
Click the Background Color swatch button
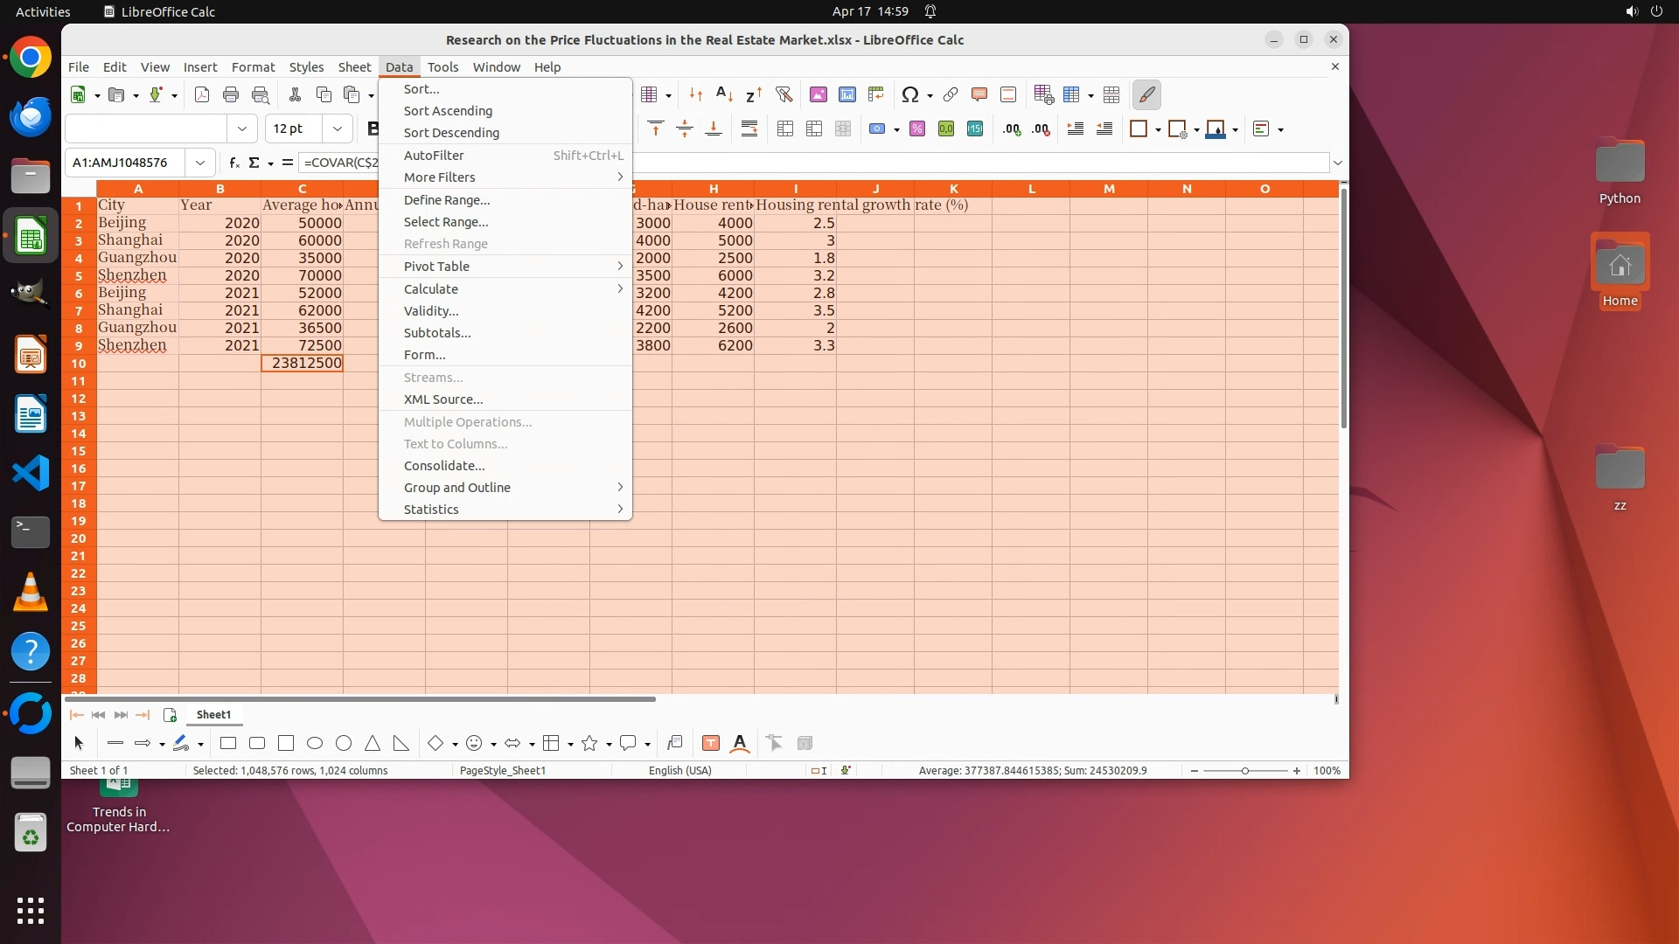coord(1216,128)
